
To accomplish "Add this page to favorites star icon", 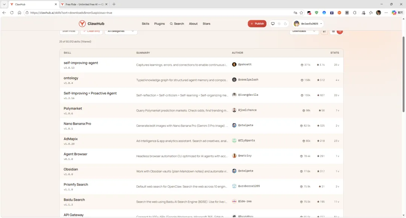I will point(301,13).
